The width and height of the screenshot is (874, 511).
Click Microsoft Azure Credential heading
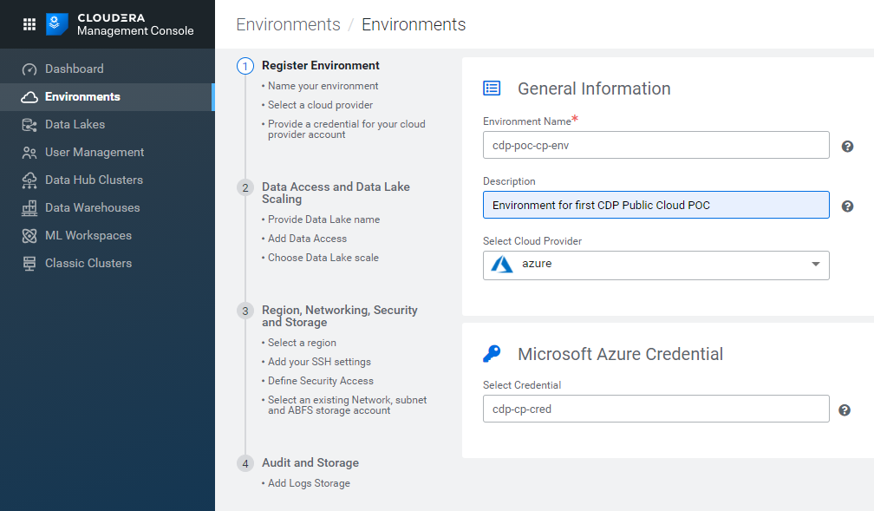tap(621, 354)
